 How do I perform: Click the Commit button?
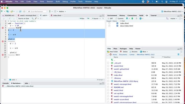(119, 18)
